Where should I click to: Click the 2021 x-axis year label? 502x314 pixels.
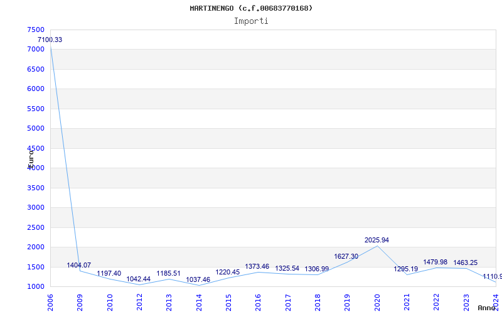(x=407, y=303)
